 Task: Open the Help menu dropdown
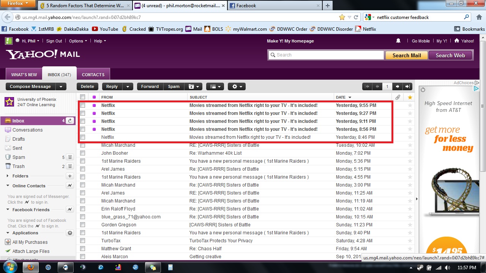(100, 41)
